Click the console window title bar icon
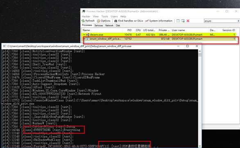 (x=5, y=46)
